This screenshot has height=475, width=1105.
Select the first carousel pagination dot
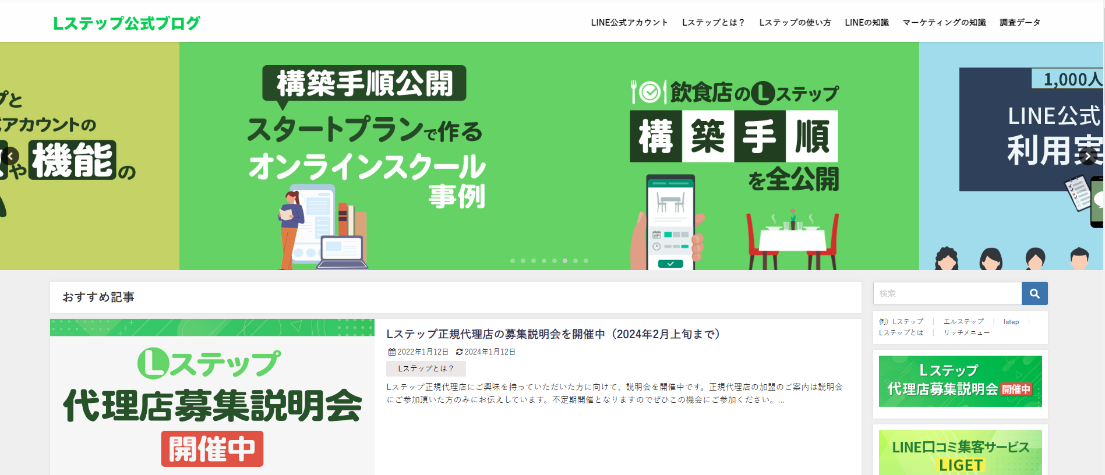click(513, 261)
